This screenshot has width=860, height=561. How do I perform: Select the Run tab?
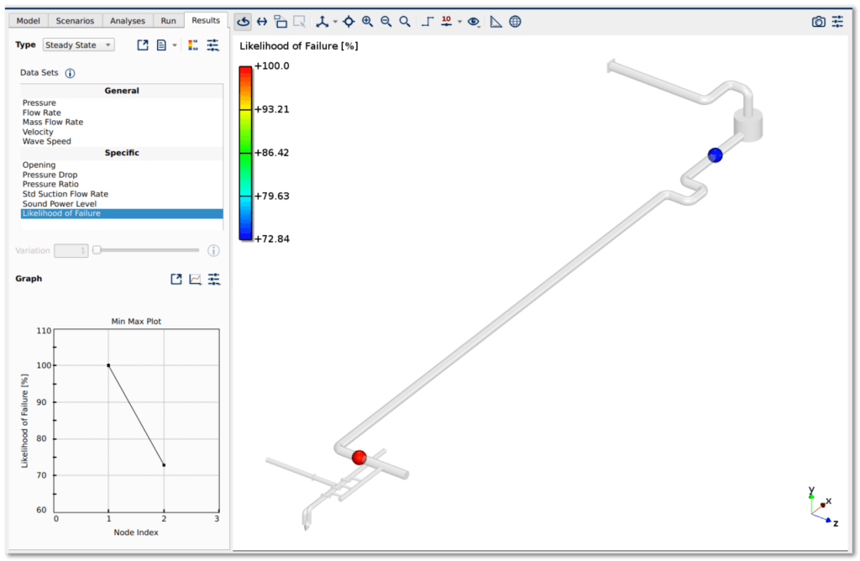tap(168, 21)
